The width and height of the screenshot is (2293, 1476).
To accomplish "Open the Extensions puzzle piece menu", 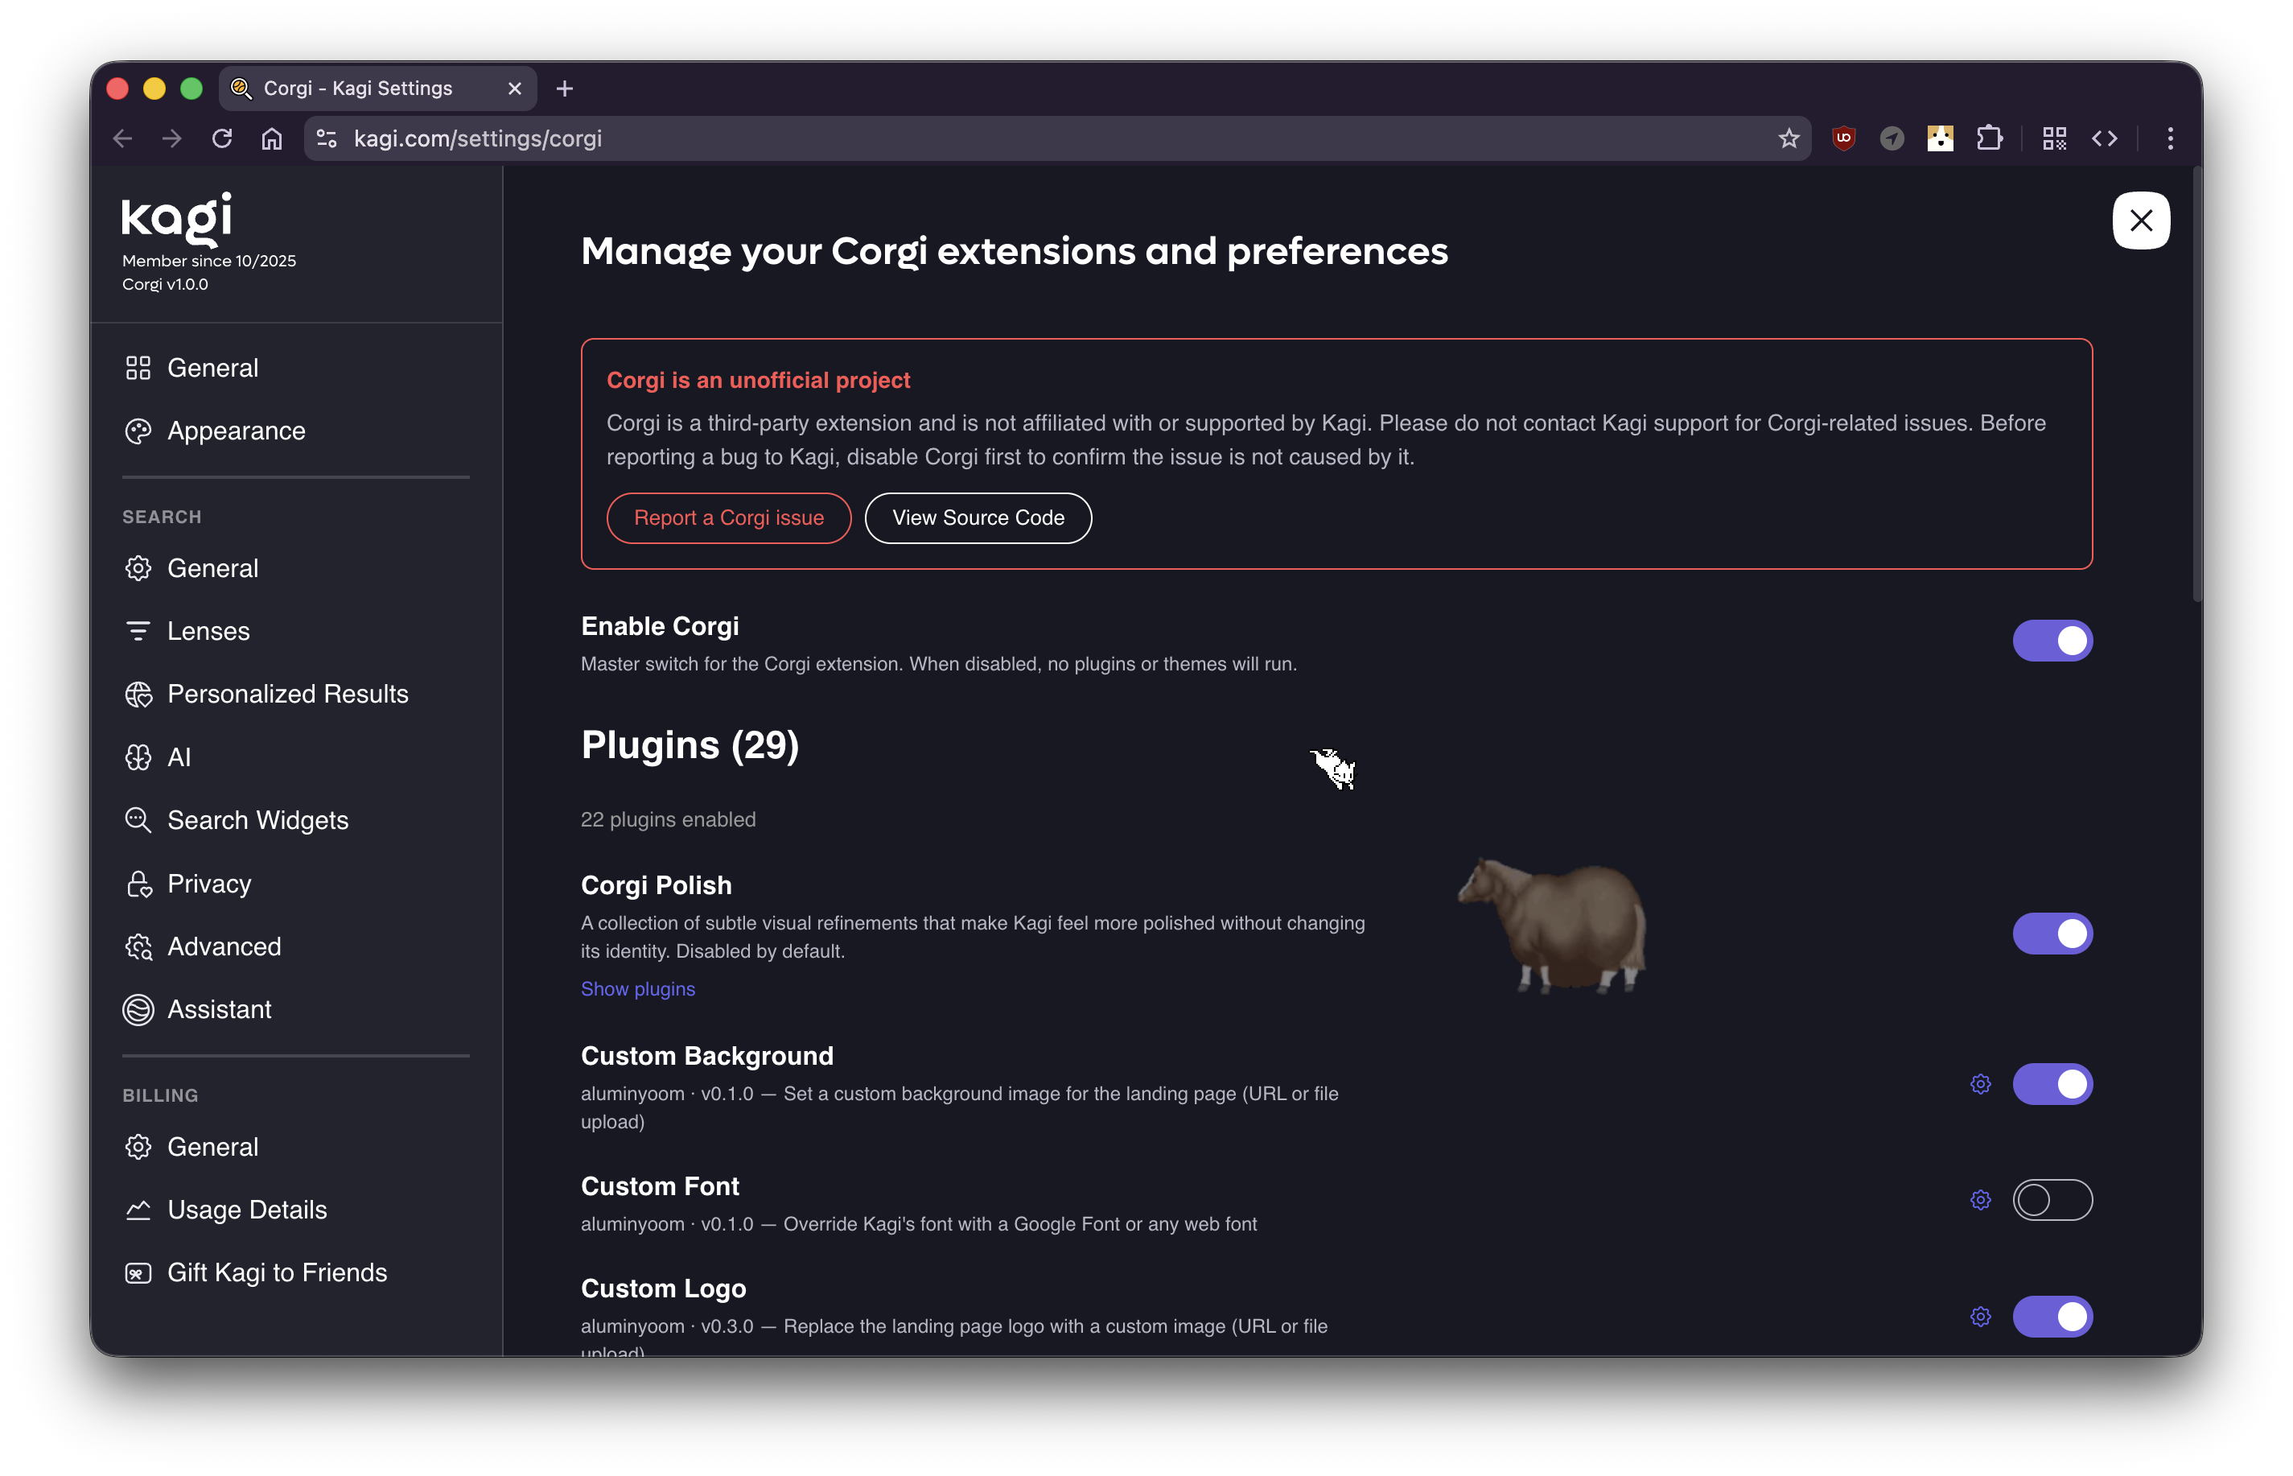I will [x=1989, y=139].
